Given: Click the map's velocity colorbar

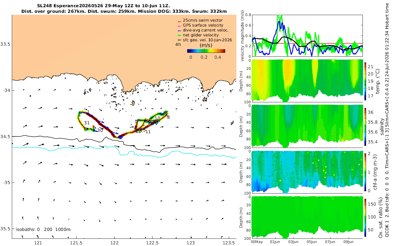Looking at the screenshot, I should point(206,51).
